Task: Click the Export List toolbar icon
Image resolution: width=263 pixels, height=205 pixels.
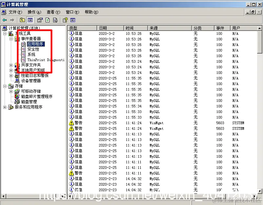Action: click(55, 20)
